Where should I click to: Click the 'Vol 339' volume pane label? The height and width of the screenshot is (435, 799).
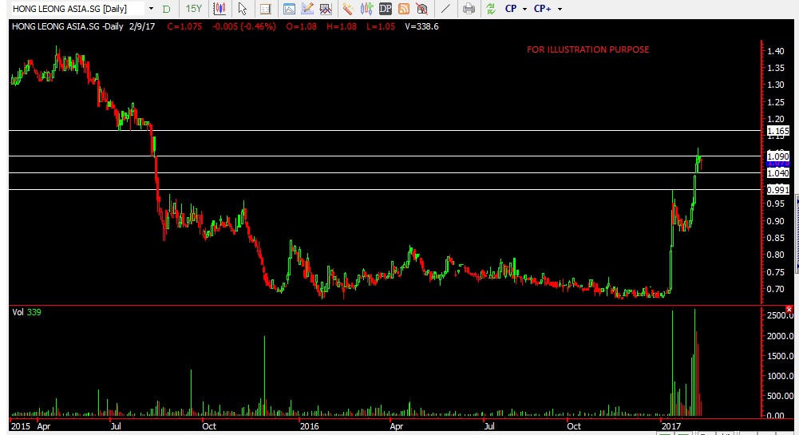(x=26, y=312)
